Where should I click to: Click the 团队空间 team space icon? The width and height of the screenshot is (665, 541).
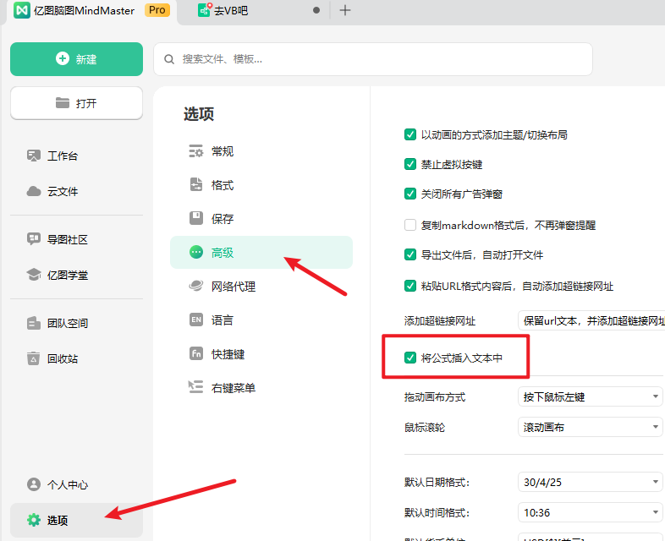[x=34, y=323]
